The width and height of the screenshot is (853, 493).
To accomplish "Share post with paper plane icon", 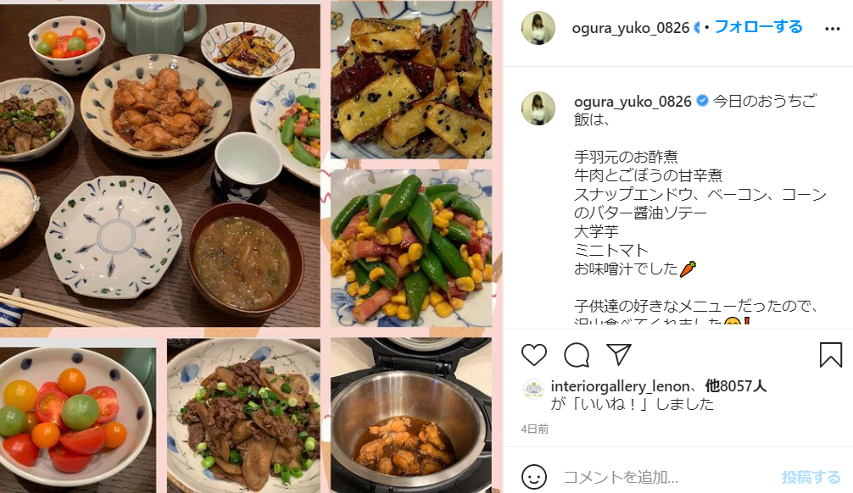I will point(618,354).
